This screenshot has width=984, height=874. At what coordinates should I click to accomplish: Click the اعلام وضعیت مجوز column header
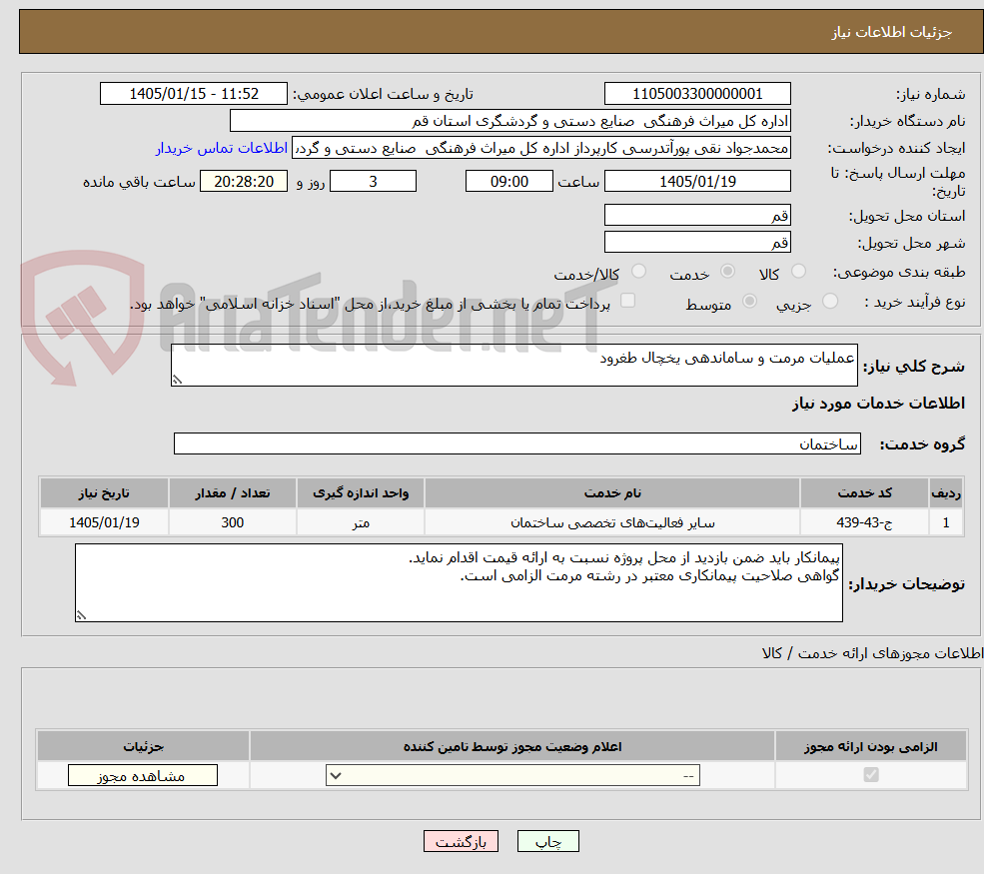512,746
